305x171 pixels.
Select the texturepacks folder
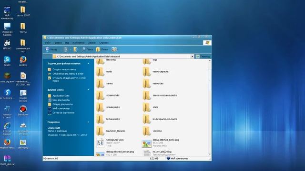[108, 119]
